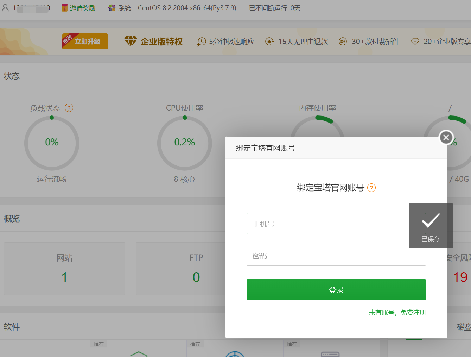This screenshot has height=357, width=471.
Task: Click the help icon next to 负载状态
Action: coord(69,108)
